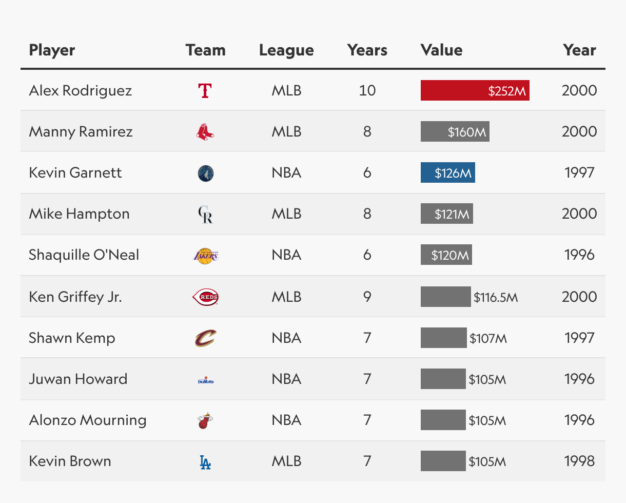Screen dimensions: 626x503
Task: Click the Los Angeles Dodgers logo
Action: [205, 462]
